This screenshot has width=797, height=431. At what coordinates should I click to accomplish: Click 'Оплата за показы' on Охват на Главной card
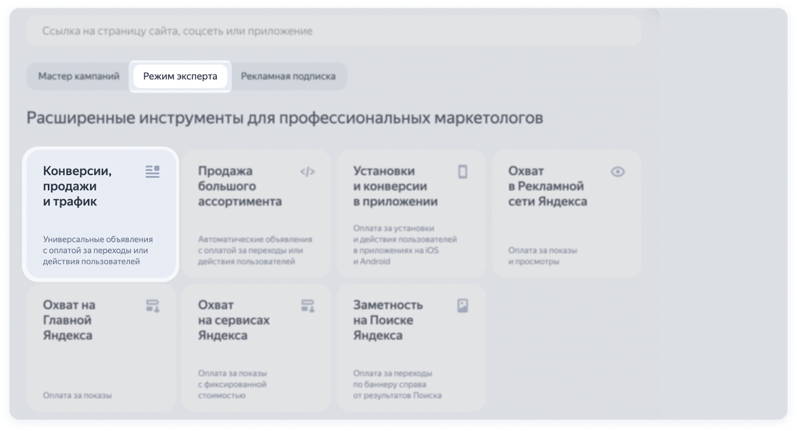(77, 396)
